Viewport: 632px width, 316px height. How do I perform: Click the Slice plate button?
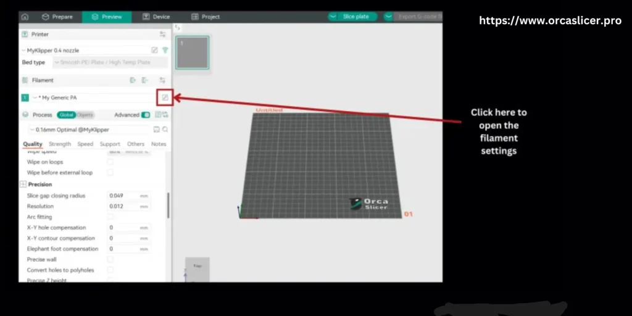pos(356,17)
